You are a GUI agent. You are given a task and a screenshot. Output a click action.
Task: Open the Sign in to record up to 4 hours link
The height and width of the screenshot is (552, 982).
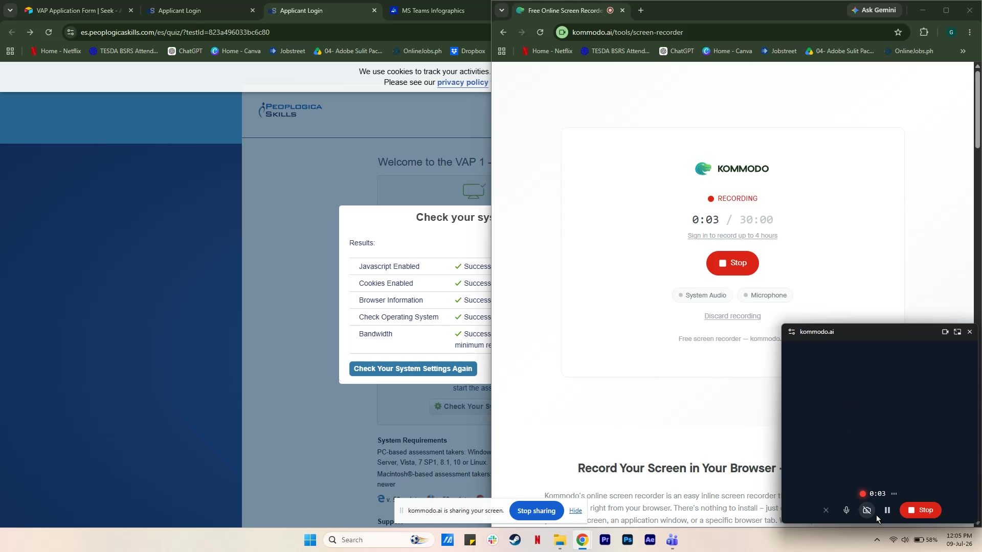tap(732, 236)
